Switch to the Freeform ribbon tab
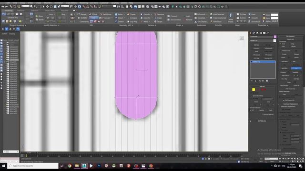 pyautogui.click(x=20, y=10)
